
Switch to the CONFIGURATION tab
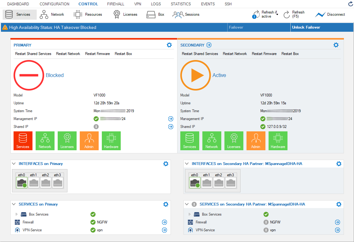click(x=55, y=4)
